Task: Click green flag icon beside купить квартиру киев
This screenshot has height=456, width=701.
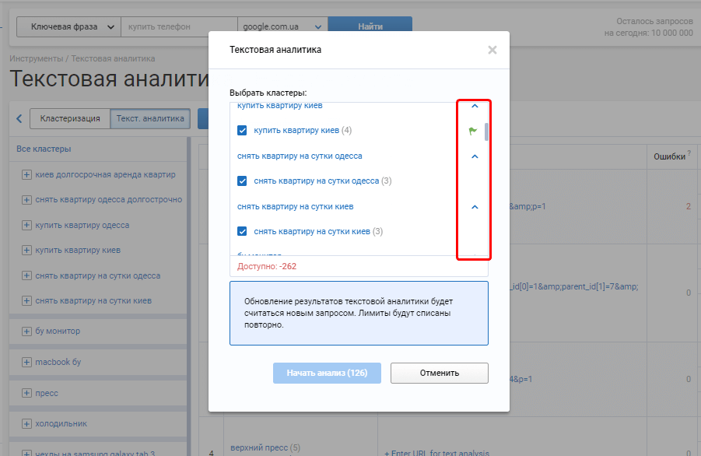Action: point(472,131)
